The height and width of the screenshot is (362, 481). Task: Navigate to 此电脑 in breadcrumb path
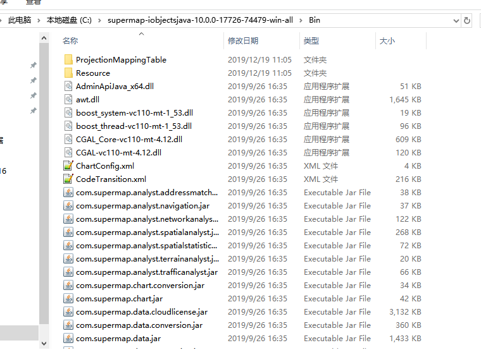[x=19, y=20]
